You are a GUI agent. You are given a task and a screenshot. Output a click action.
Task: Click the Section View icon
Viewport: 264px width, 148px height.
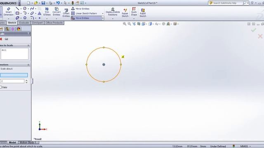[139, 24]
